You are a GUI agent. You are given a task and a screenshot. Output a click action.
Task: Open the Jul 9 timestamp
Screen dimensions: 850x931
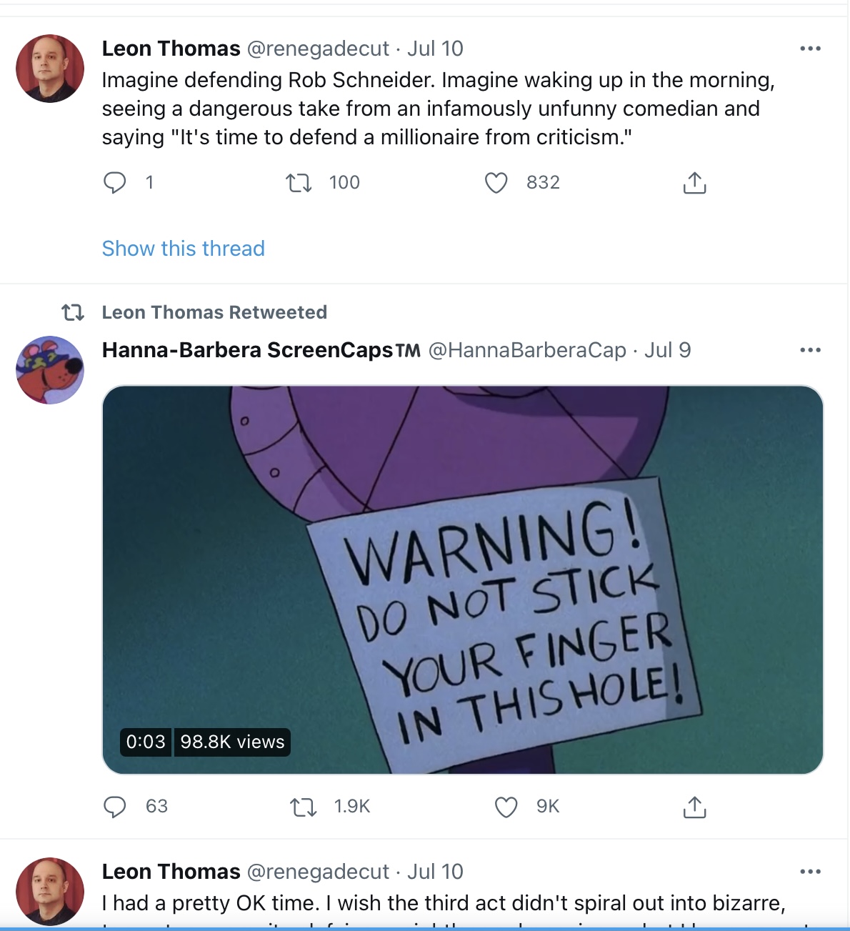pos(668,350)
